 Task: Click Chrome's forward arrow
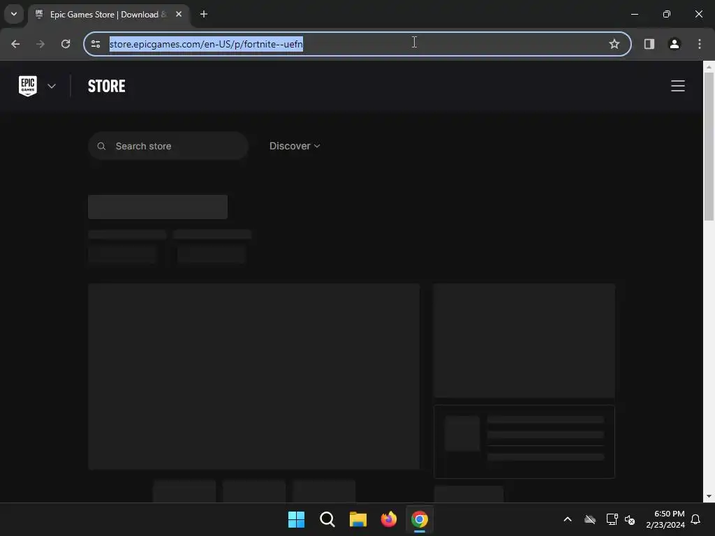tap(40, 44)
